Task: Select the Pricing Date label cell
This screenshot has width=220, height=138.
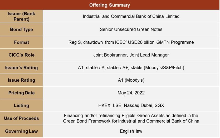Action: 21,93
